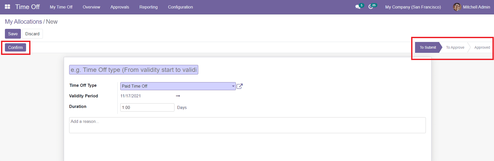This screenshot has height=161, width=494.
Task: Set the record stage to Approved
Action: 482,47
